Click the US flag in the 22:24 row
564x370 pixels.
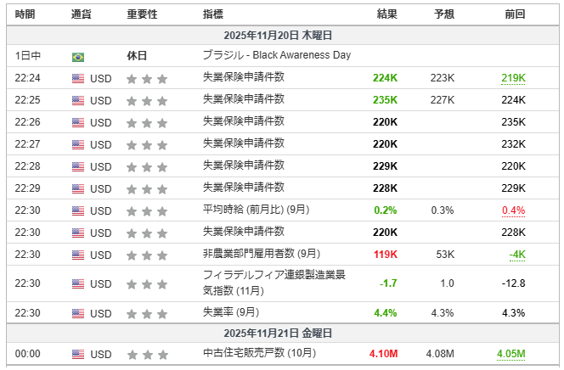pos(78,78)
